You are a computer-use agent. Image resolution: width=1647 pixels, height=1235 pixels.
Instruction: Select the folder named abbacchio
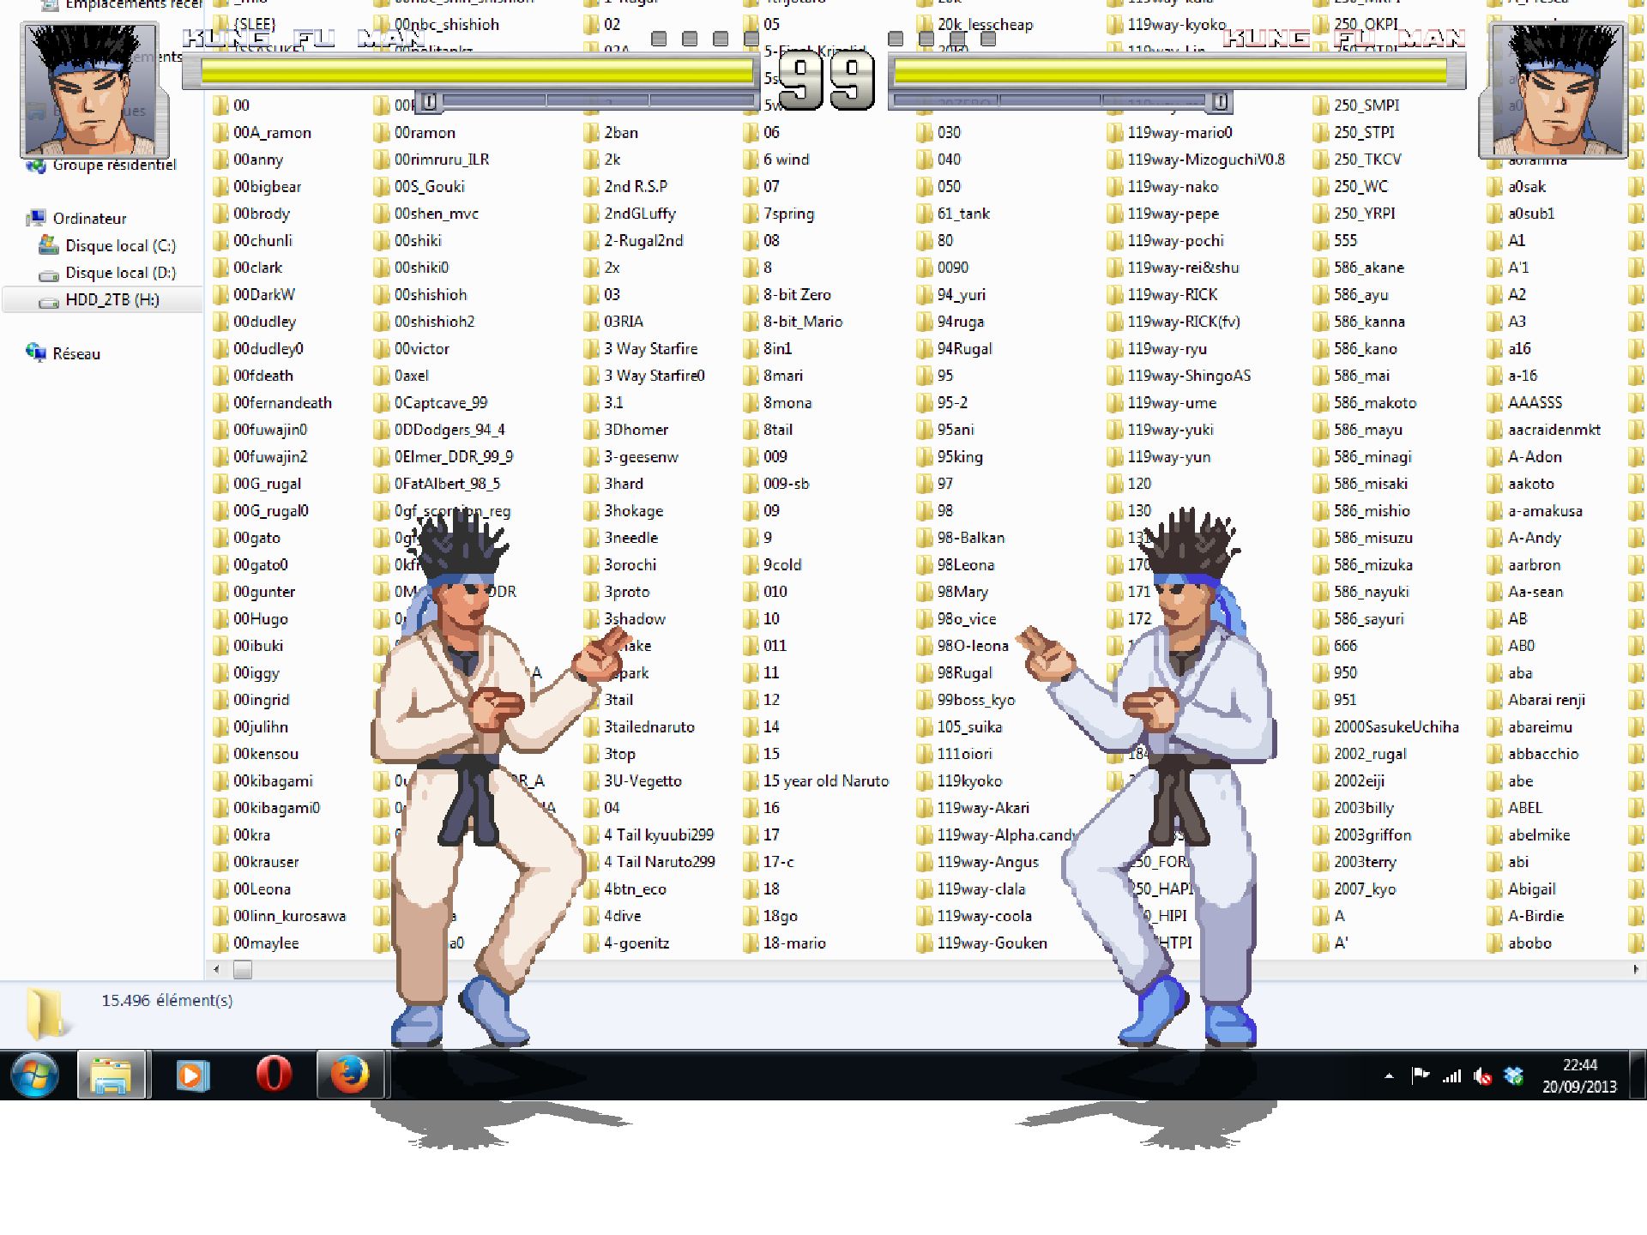pos(1543,754)
